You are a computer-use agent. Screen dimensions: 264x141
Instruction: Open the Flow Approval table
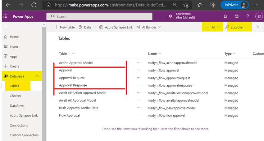[x=69, y=116]
